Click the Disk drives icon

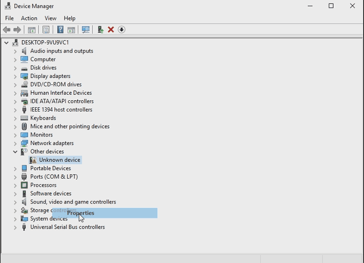(x=24, y=68)
